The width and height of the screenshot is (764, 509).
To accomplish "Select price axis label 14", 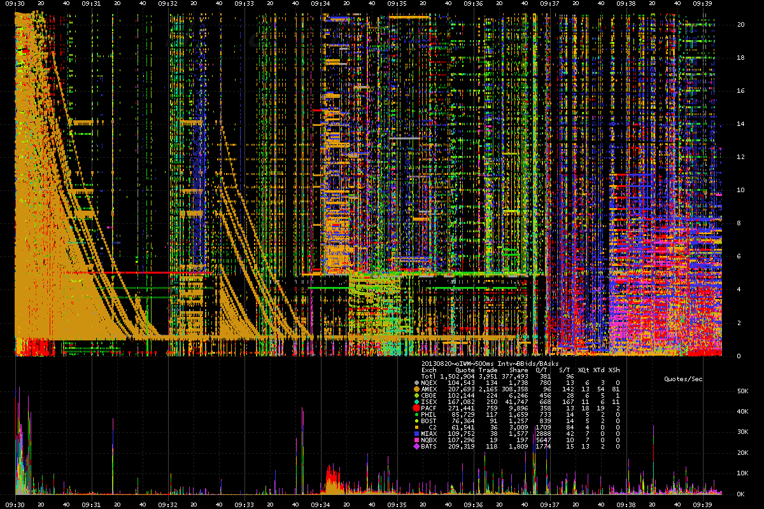I will tap(740, 123).
